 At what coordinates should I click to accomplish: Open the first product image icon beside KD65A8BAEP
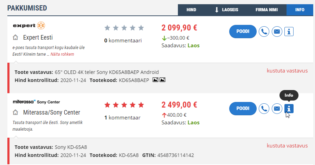tap(155, 80)
